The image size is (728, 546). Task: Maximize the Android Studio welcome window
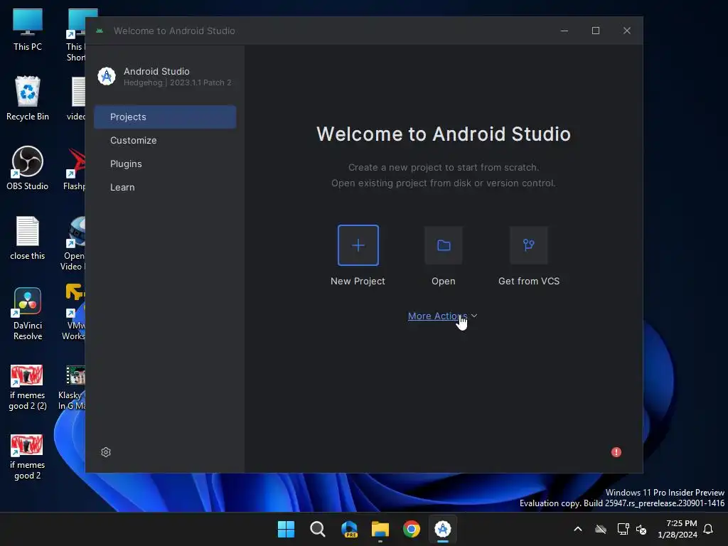point(596,31)
